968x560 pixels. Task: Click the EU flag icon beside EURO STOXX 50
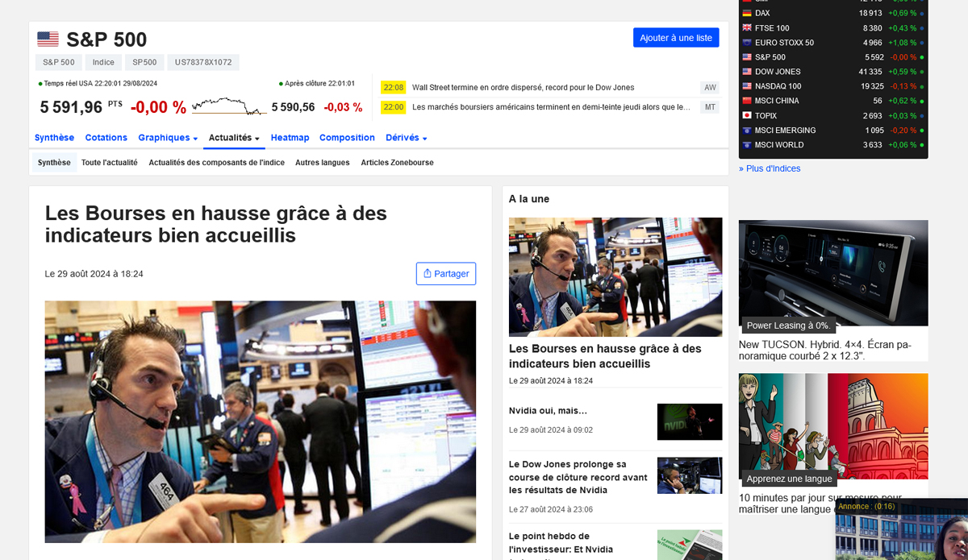click(x=746, y=43)
